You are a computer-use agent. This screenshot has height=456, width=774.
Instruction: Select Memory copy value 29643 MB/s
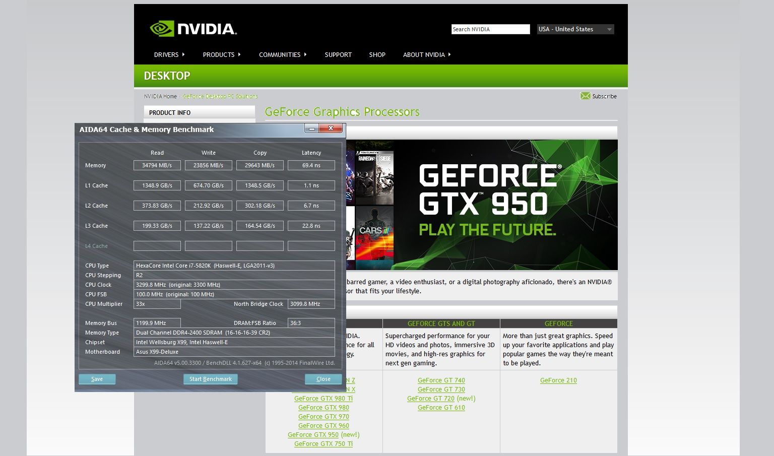click(x=260, y=165)
